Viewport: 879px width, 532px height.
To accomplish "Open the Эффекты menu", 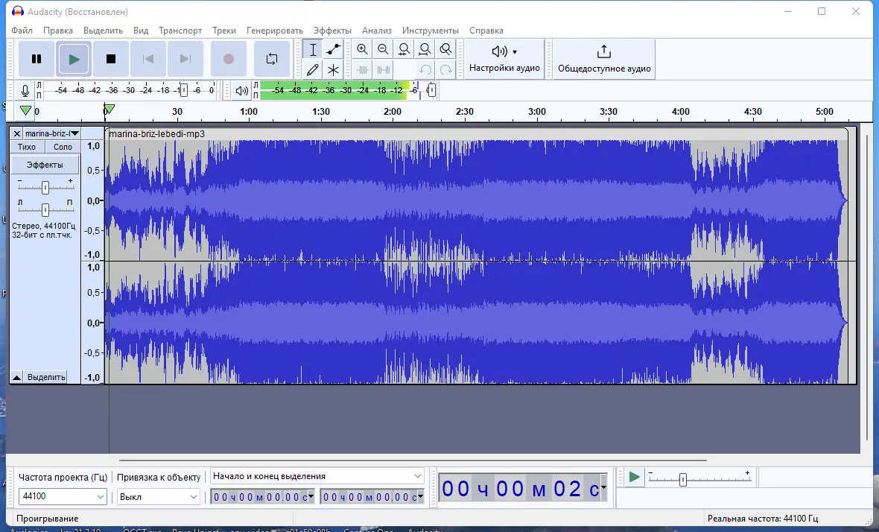I will [x=332, y=31].
